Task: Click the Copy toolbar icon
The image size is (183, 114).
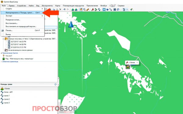Action: pos(54,9)
